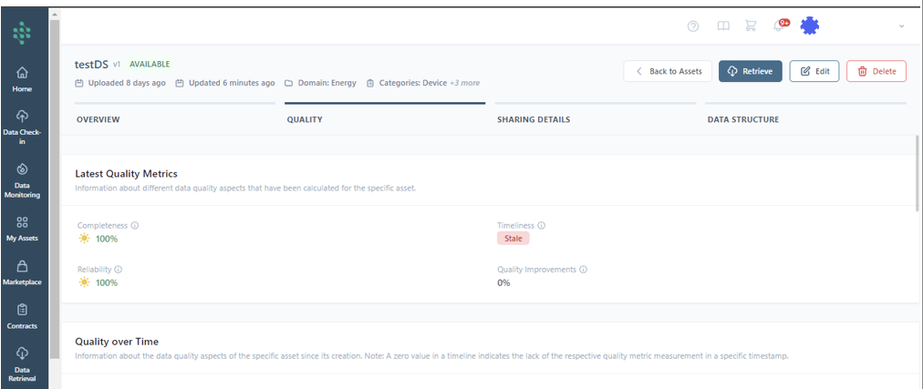Click the red Delete button

pyautogui.click(x=876, y=71)
